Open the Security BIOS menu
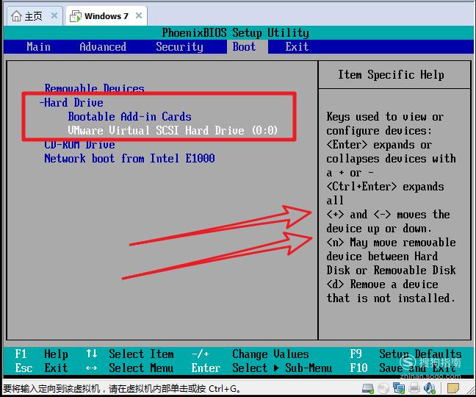 (179, 47)
